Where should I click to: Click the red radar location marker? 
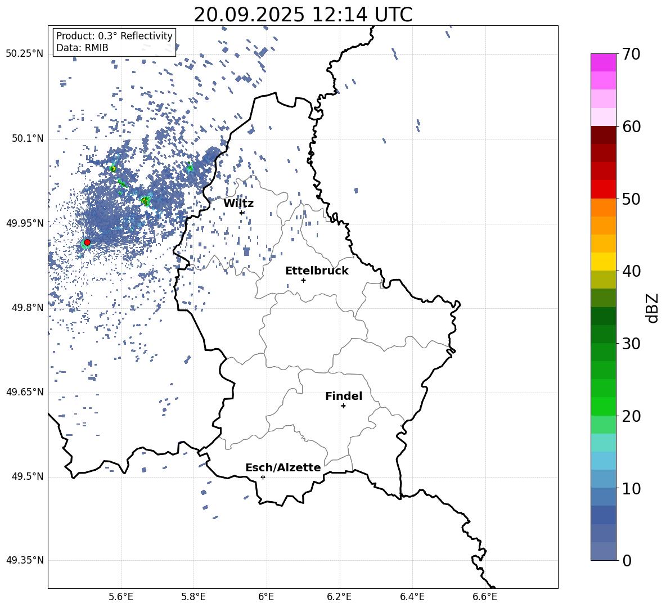(87, 242)
